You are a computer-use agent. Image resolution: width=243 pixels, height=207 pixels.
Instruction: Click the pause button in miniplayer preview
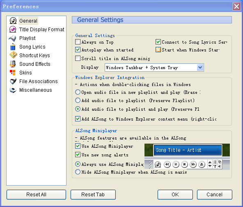pyautogui.click(x=176, y=164)
